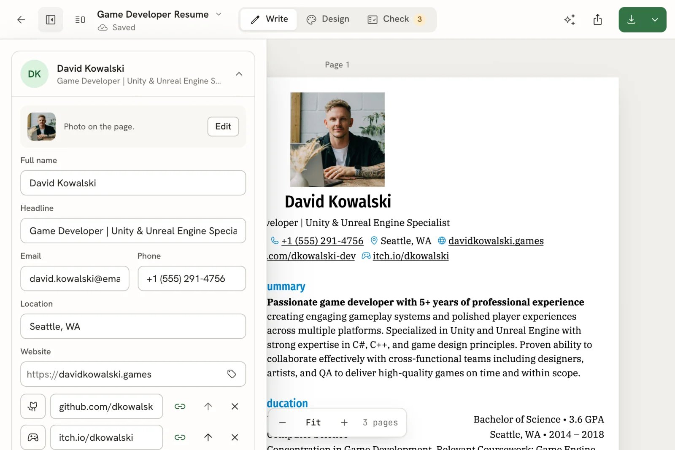
Task: Zoom out with the minus button
Action: click(x=283, y=423)
